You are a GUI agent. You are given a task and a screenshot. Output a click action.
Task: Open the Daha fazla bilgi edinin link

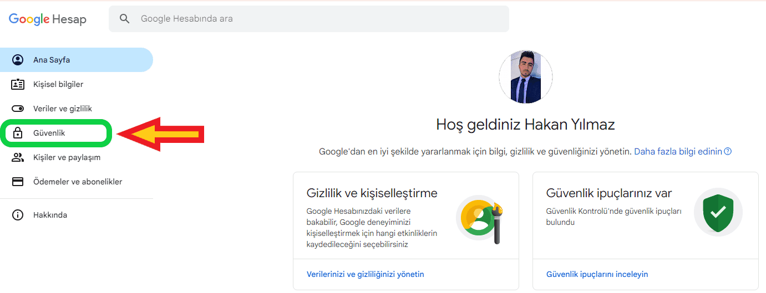pyautogui.click(x=678, y=151)
